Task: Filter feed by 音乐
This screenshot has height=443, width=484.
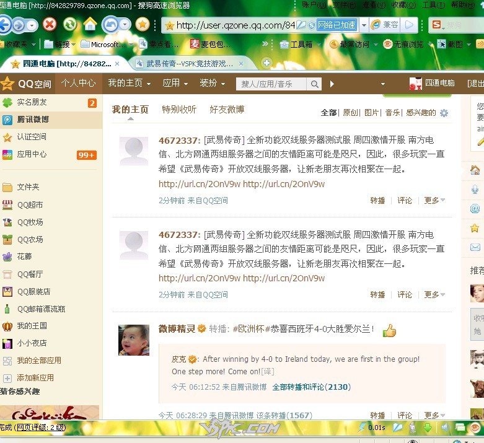Action: (393, 113)
